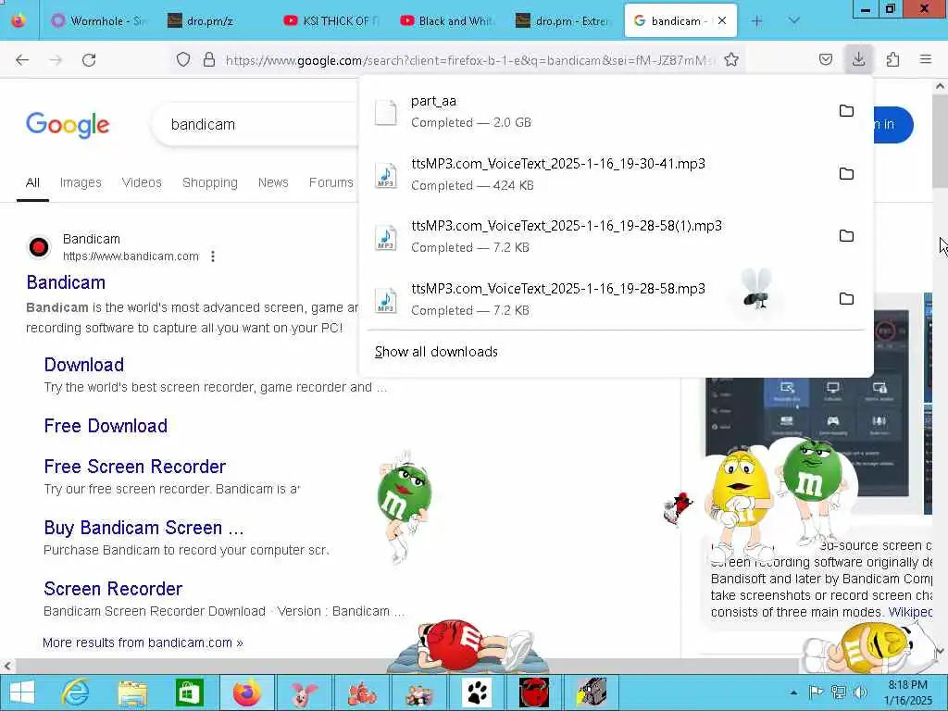
Task: Open the extensions puzzle icon
Action: (x=892, y=59)
